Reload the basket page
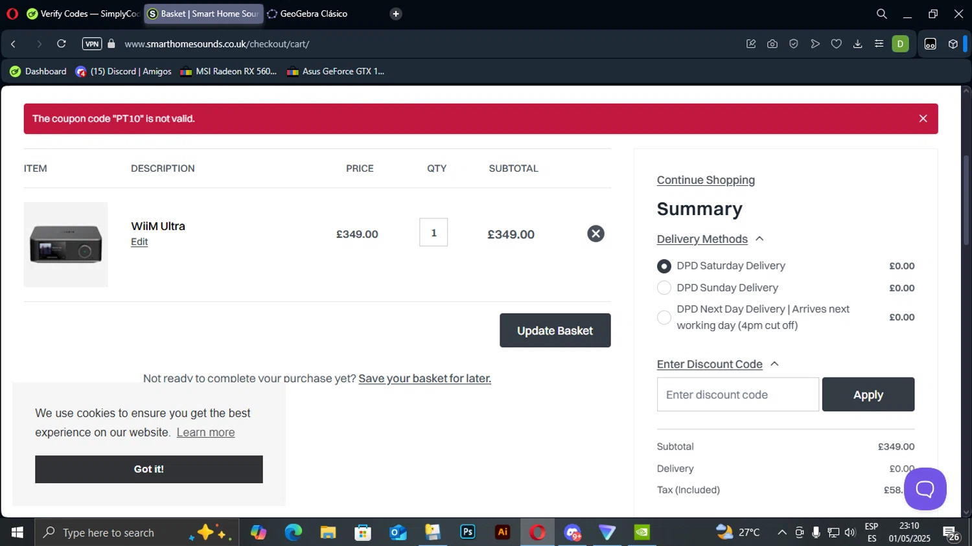972x546 pixels. [x=62, y=44]
